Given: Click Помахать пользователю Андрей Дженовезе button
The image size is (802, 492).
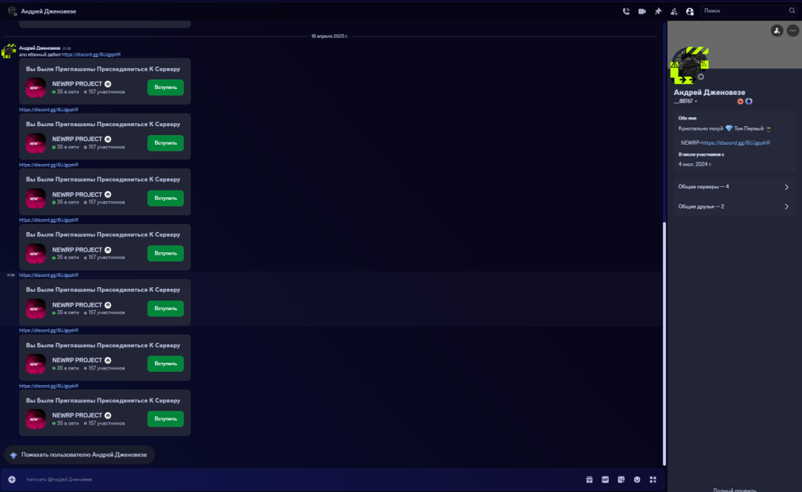Looking at the screenshot, I should click(79, 455).
